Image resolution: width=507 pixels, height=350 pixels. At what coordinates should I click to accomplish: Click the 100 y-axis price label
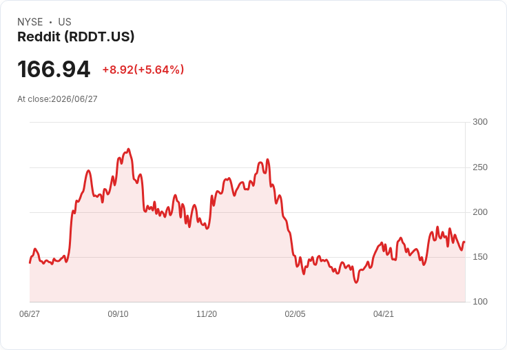pos(480,302)
